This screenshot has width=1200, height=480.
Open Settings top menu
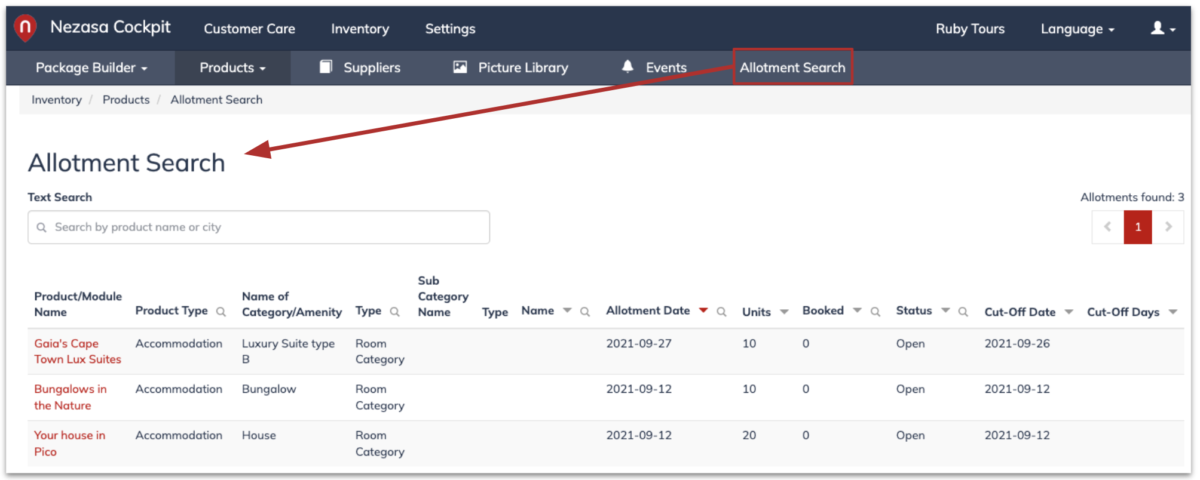pyautogui.click(x=450, y=29)
